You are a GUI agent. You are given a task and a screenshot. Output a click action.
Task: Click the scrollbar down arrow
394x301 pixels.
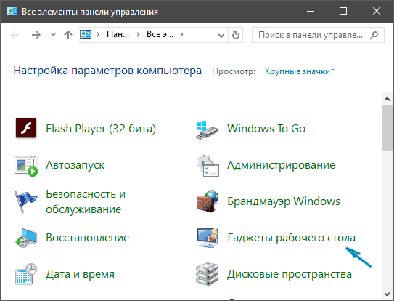click(x=387, y=294)
